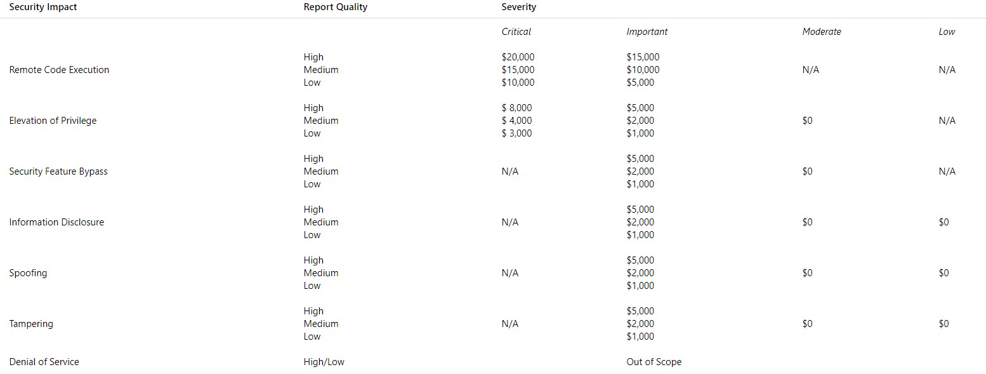
Task: Select the Critical severity subheading
Action: [x=516, y=32]
